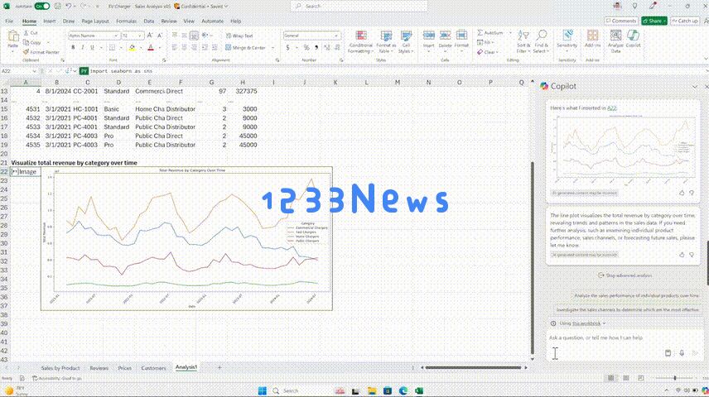
Task: Open Find & Select magnifier
Action: (541, 41)
